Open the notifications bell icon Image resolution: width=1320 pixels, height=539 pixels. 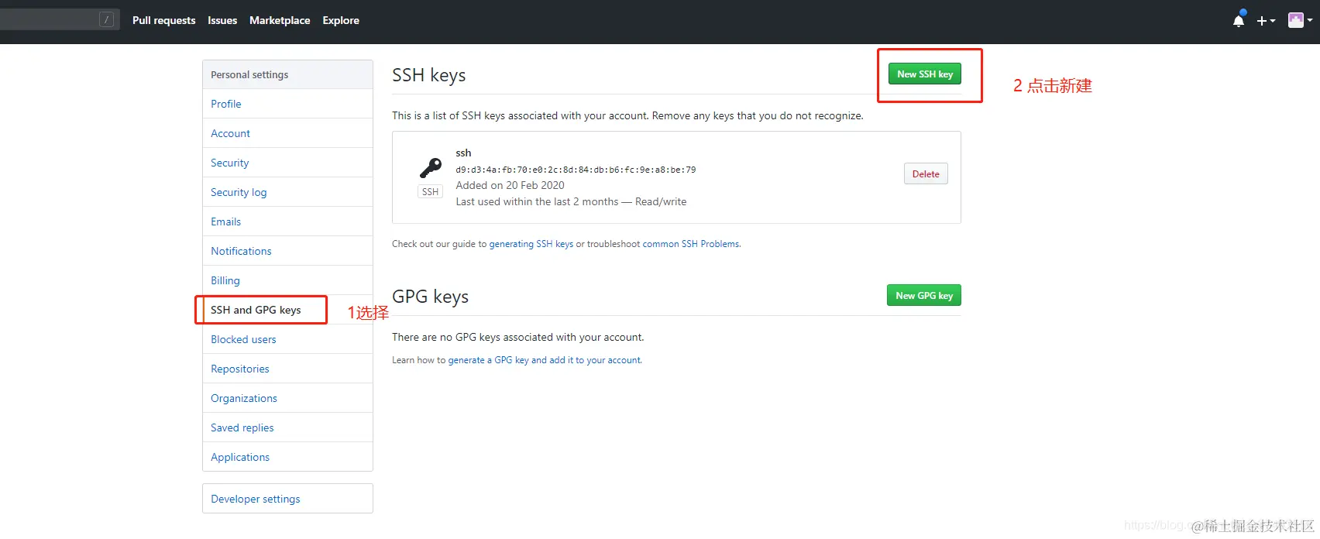pos(1238,20)
